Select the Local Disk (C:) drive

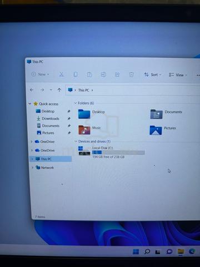coord(112,152)
